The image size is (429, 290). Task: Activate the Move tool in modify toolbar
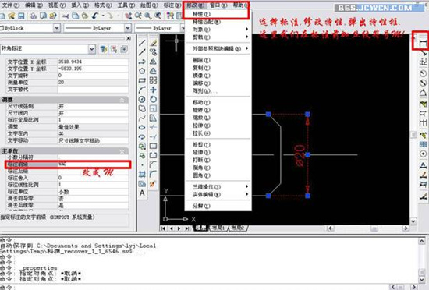[x=153, y=90]
